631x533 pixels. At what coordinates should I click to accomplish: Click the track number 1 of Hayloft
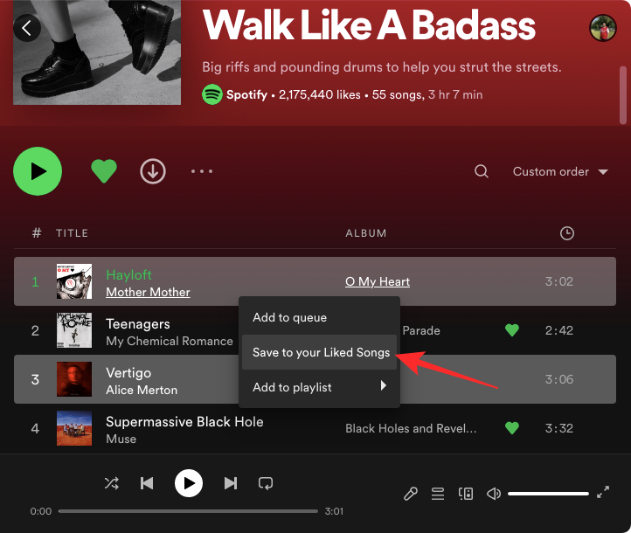click(x=35, y=281)
